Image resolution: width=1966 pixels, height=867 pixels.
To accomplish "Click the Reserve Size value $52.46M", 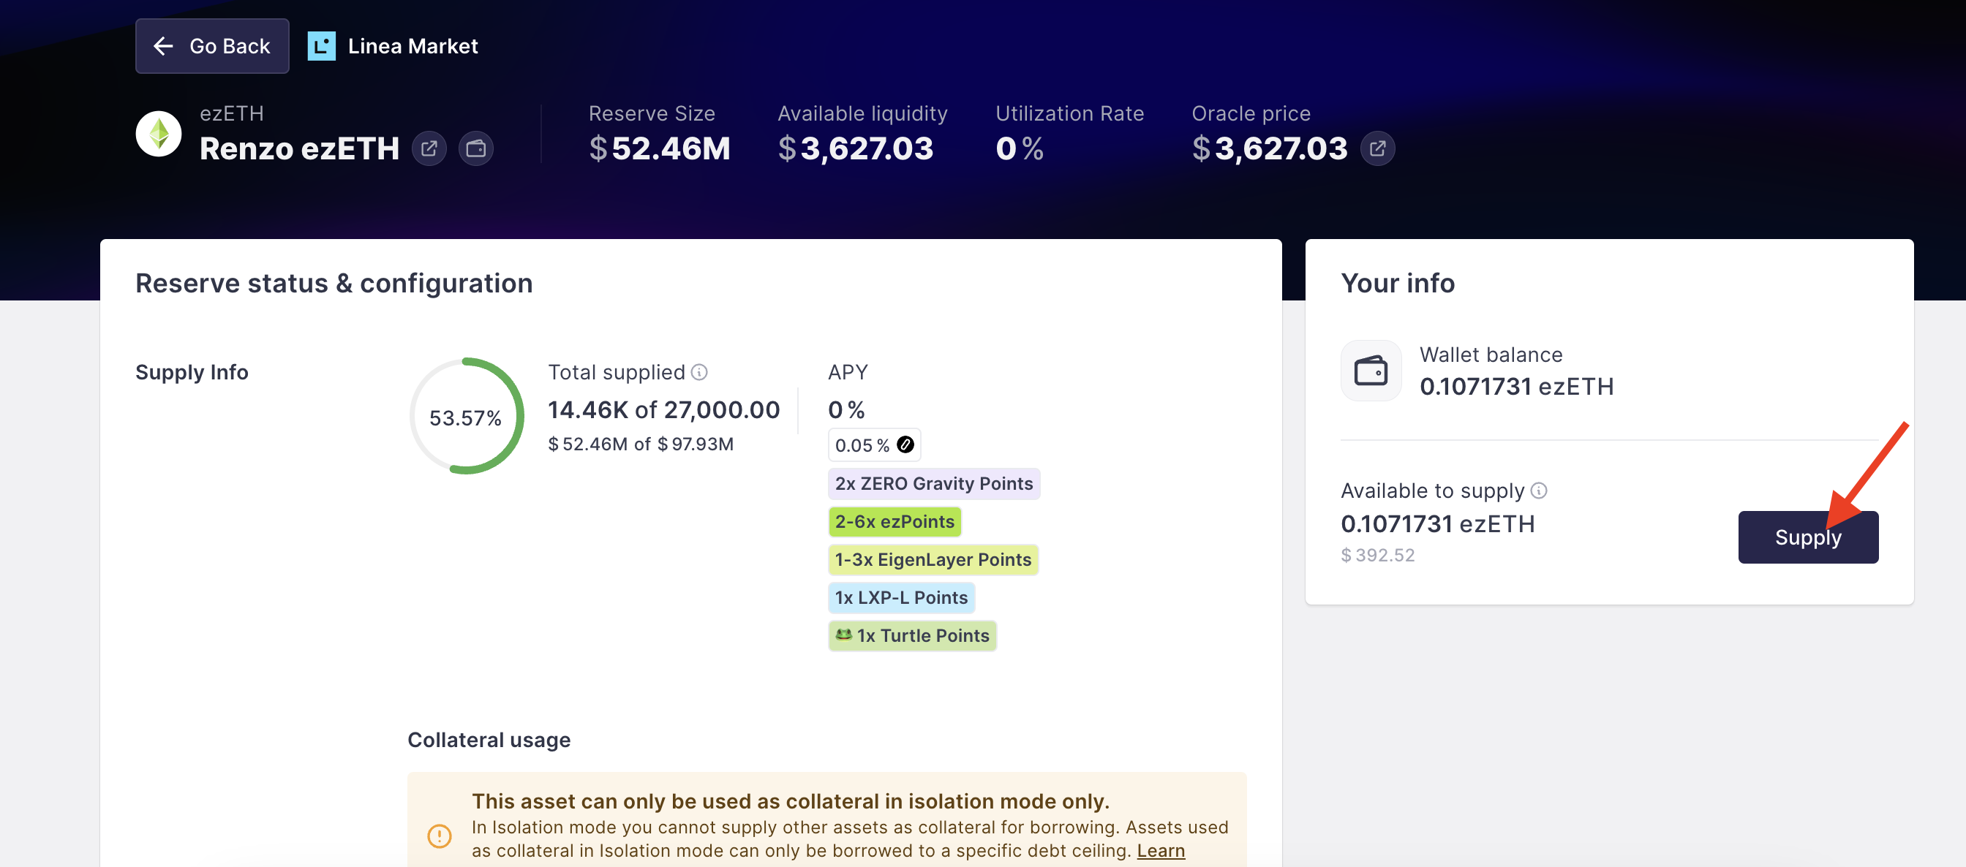I will (660, 148).
